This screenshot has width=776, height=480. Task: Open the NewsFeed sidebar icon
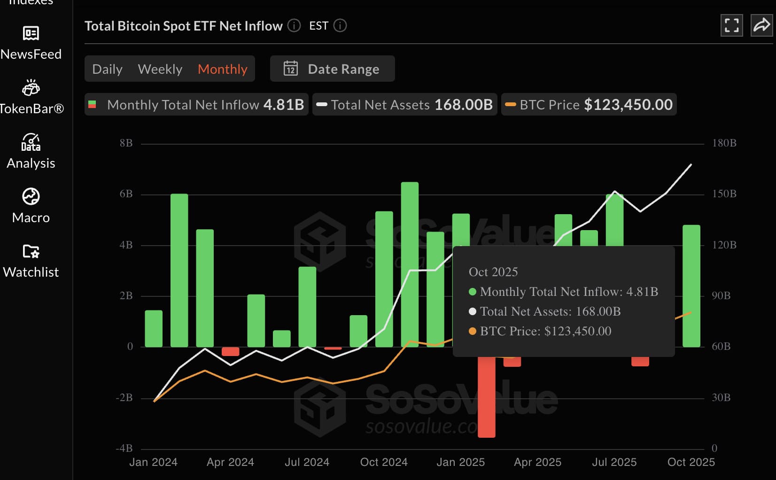tap(31, 33)
